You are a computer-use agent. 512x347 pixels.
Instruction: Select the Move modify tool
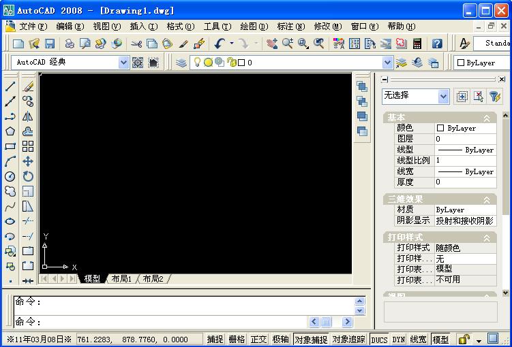(28, 161)
